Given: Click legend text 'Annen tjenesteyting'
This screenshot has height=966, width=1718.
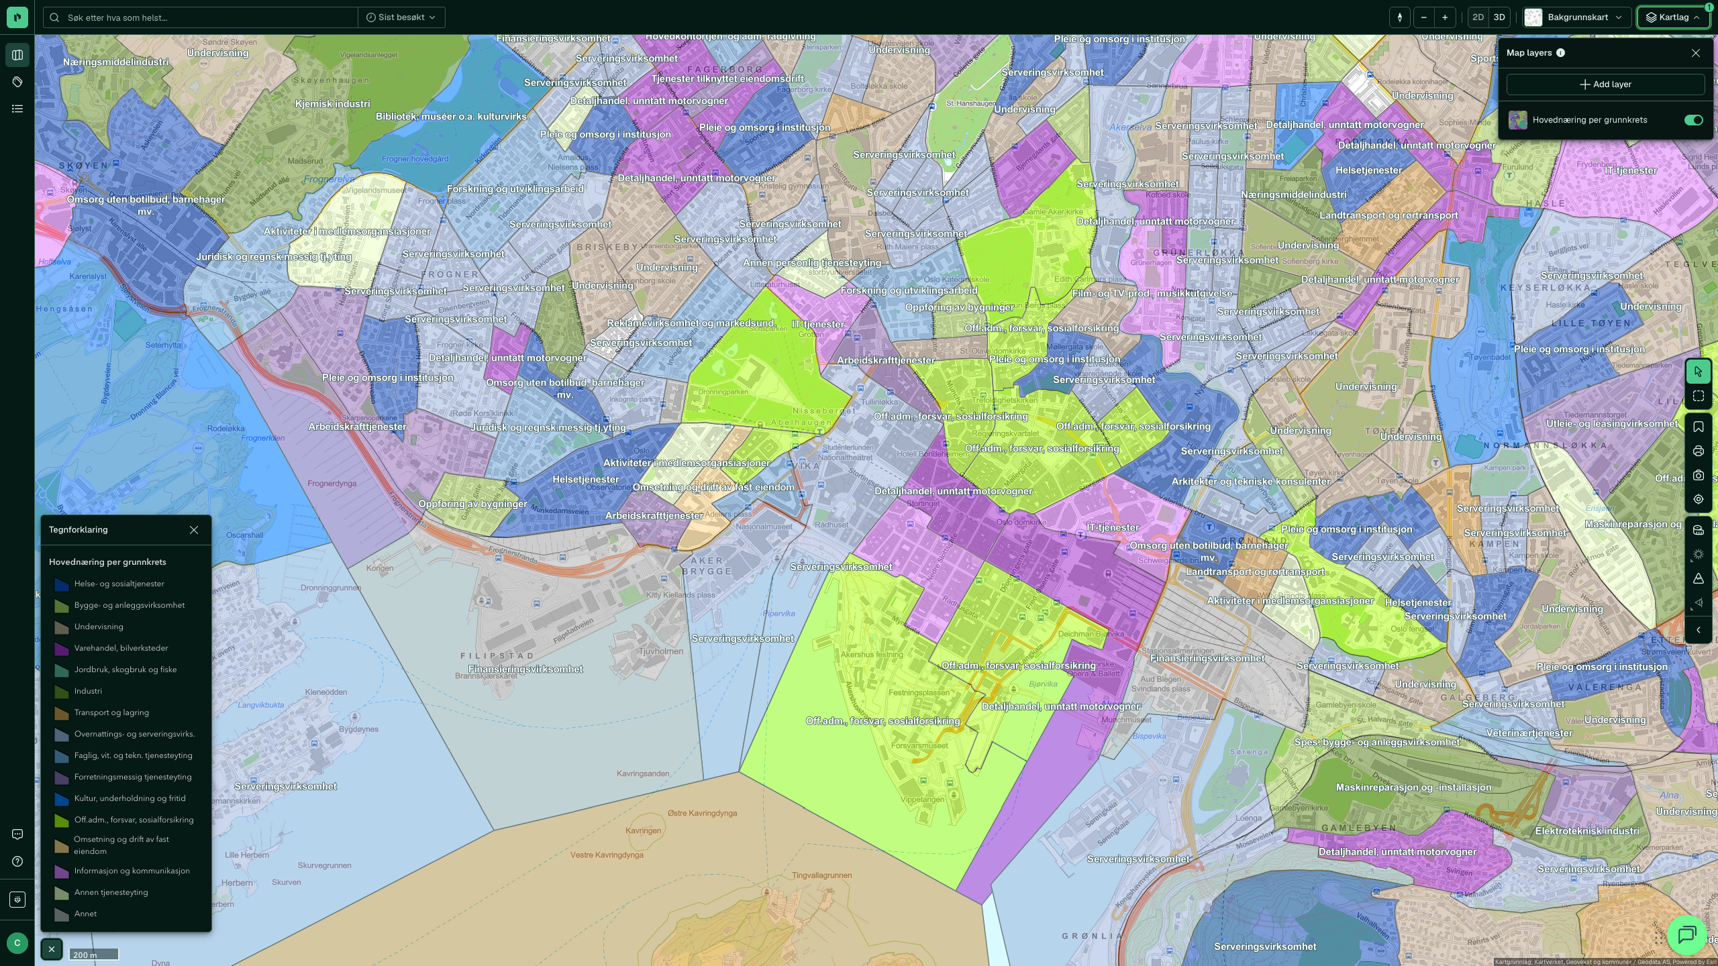Looking at the screenshot, I should [x=111, y=892].
